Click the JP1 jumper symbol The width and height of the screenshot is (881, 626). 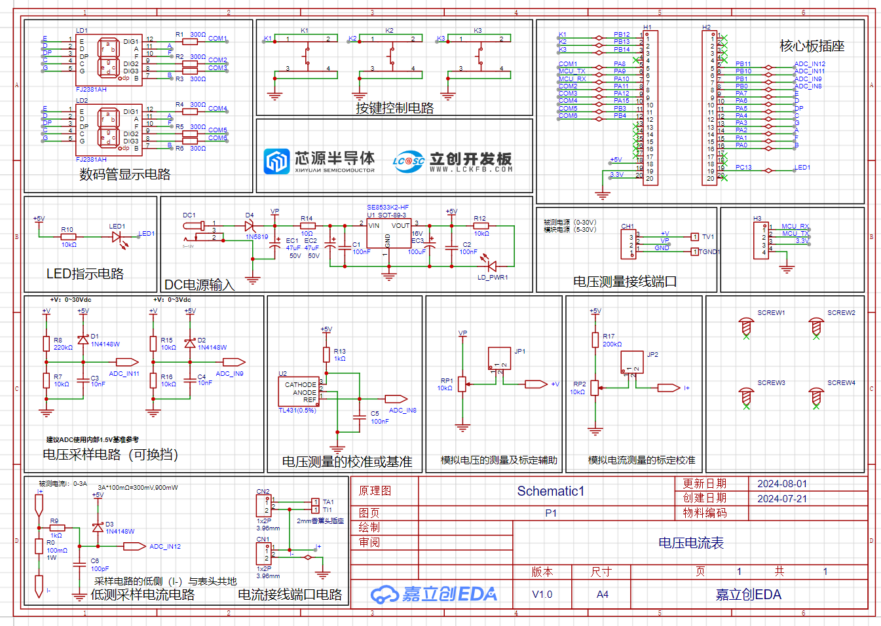click(x=500, y=358)
